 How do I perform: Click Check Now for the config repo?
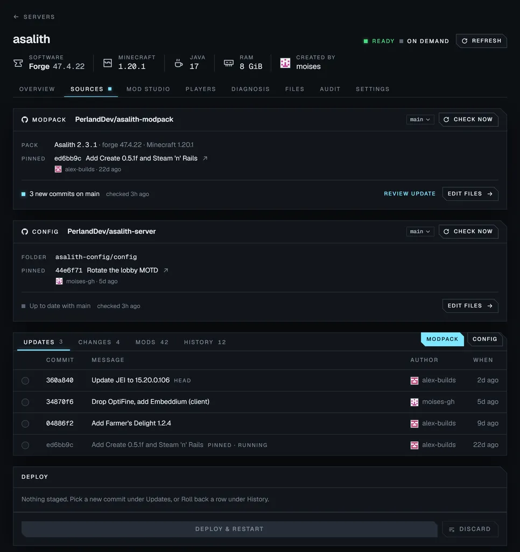[468, 231]
